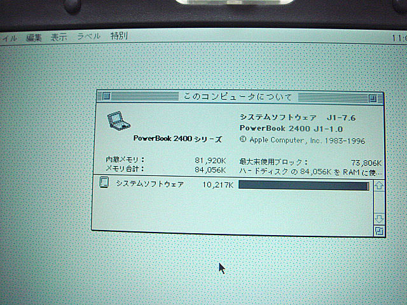
Task: Click the zoom box in the title bar
Action: (x=373, y=98)
